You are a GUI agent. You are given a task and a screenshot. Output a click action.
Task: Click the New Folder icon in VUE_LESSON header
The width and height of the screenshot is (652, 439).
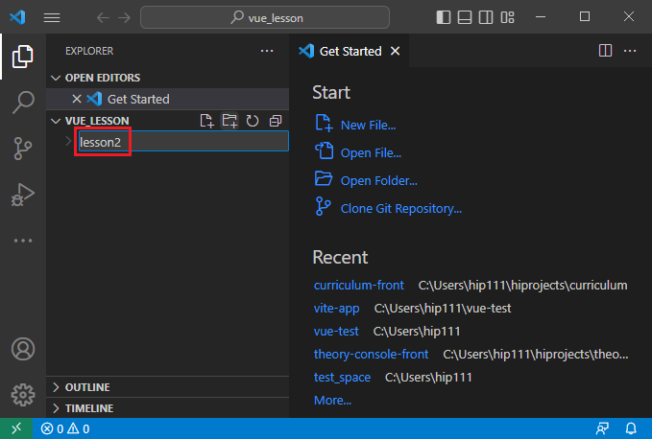(229, 121)
